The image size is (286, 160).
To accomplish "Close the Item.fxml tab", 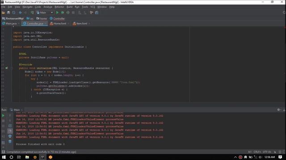I will (x=89, y=24).
